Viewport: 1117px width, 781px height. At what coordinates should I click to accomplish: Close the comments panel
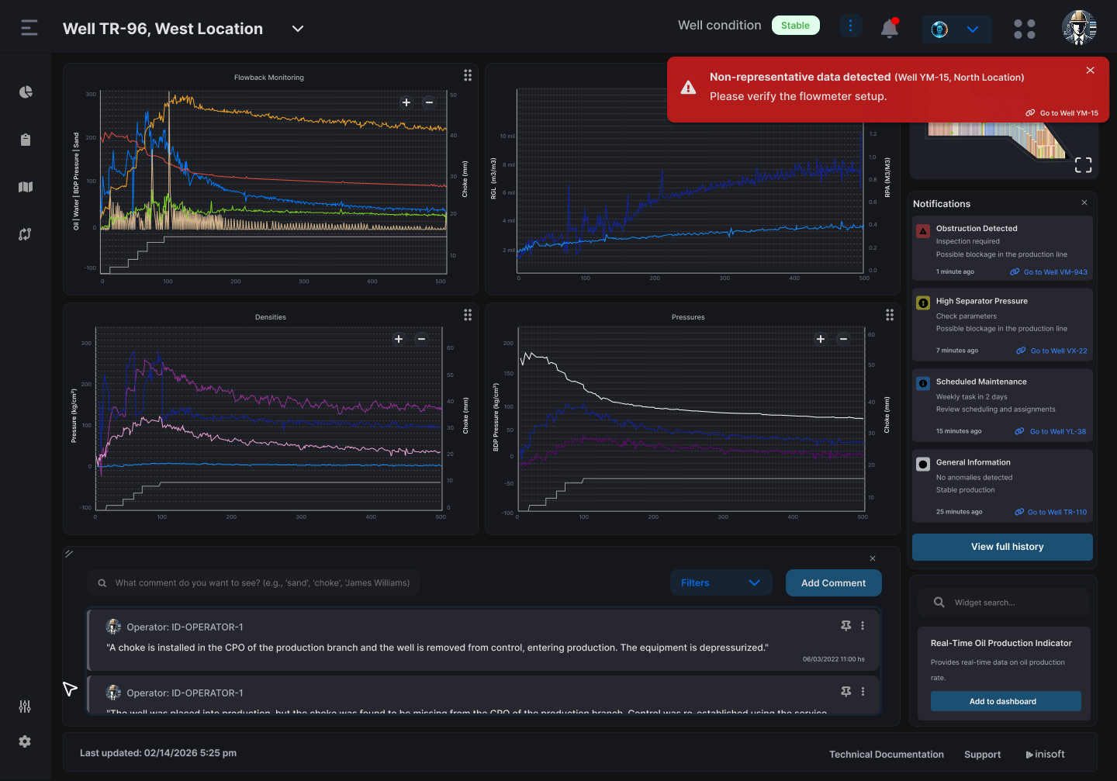tap(873, 558)
